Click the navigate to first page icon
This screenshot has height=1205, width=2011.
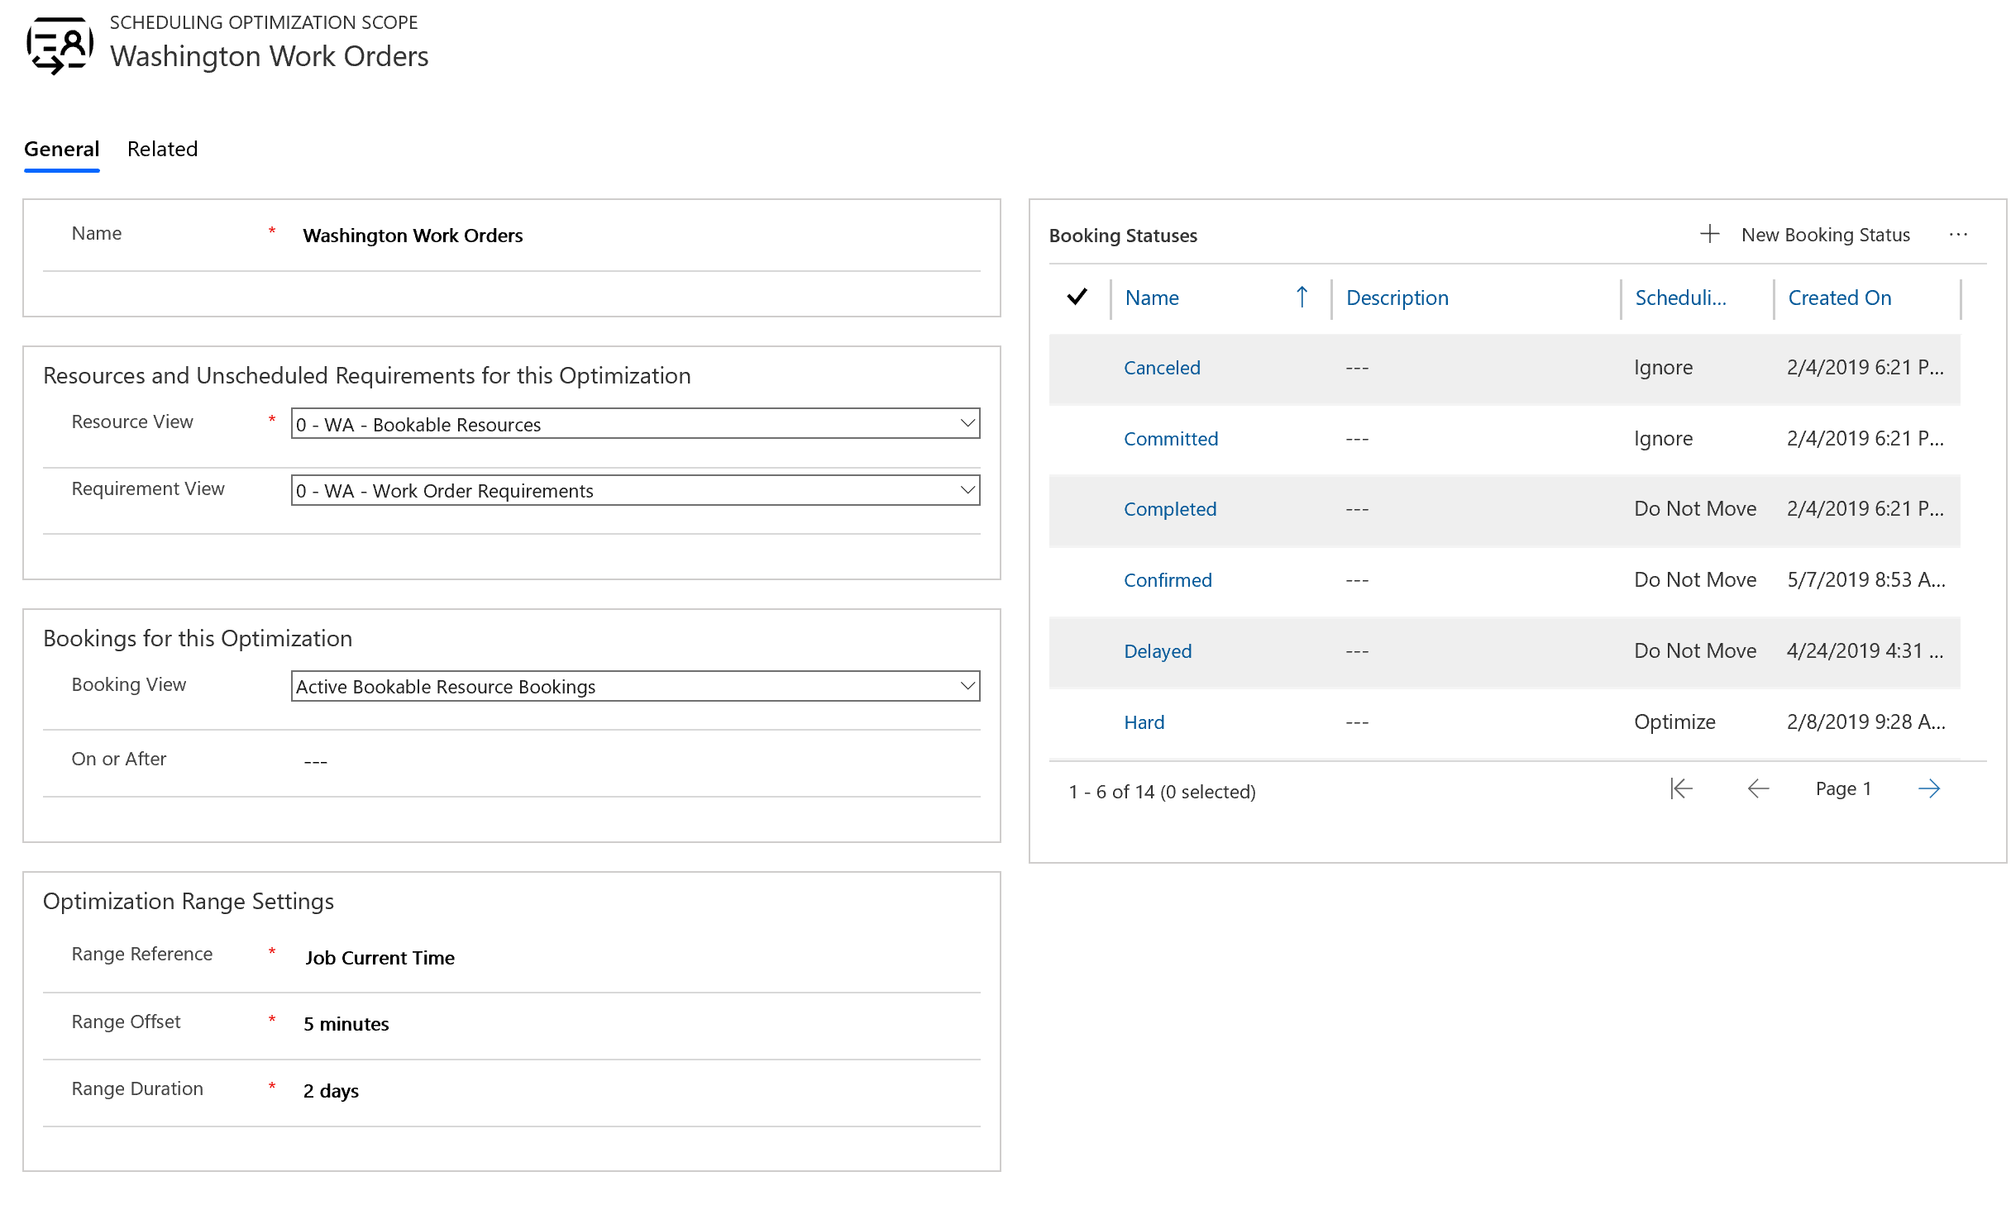pos(1681,786)
